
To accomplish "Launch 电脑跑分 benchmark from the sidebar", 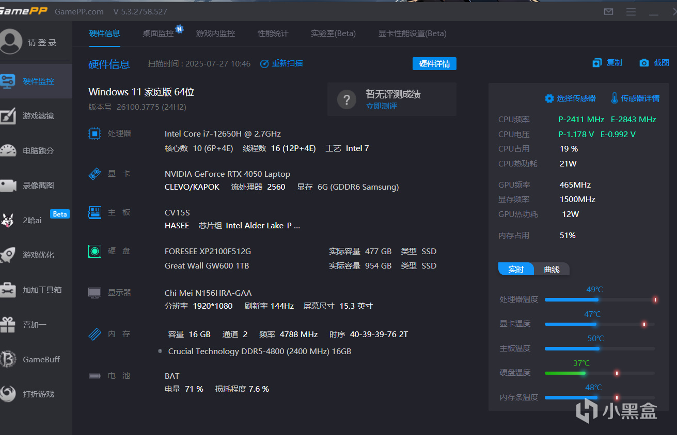I will (36, 151).
